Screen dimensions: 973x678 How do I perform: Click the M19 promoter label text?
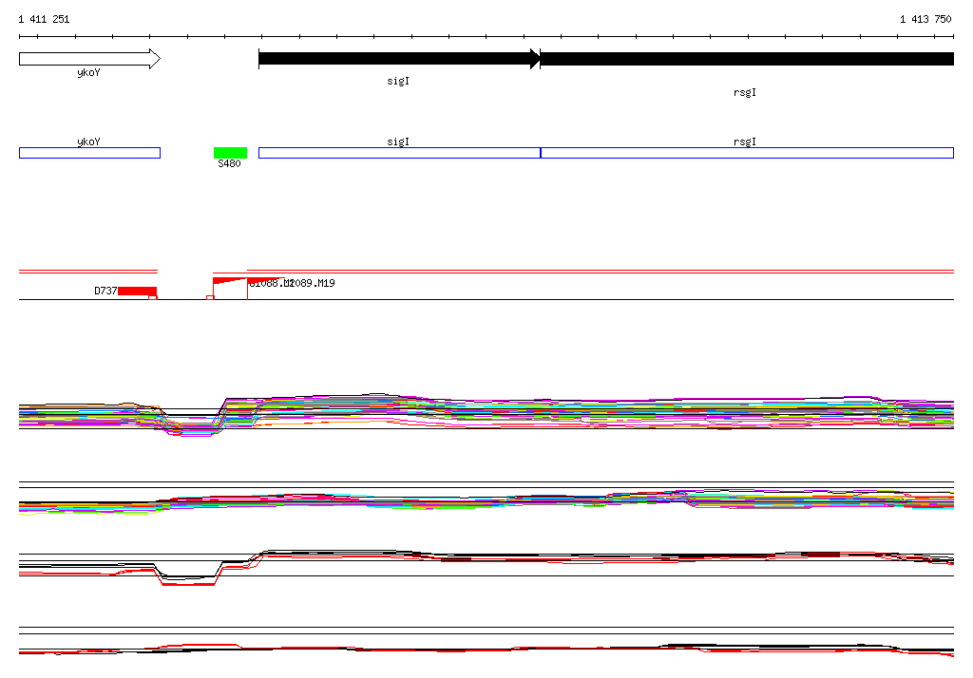(312, 284)
